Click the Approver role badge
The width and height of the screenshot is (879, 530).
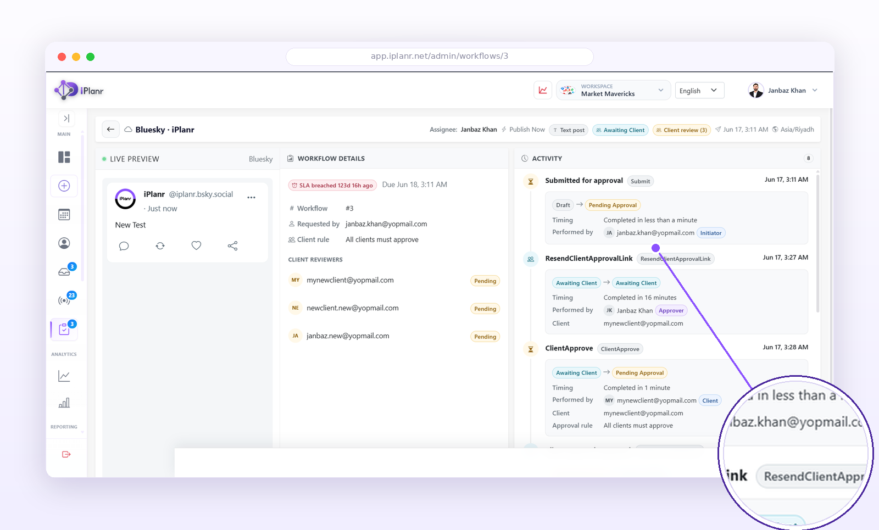coord(671,311)
